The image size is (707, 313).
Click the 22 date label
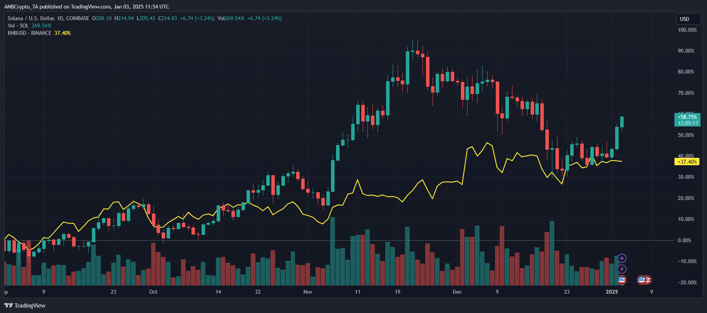(x=258, y=292)
